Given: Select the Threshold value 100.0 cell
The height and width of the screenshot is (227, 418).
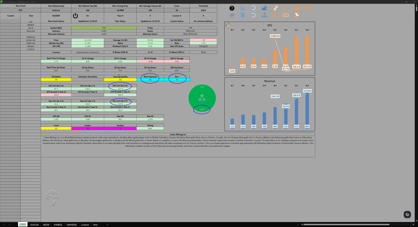Looking at the screenshot, I should (x=203, y=10).
